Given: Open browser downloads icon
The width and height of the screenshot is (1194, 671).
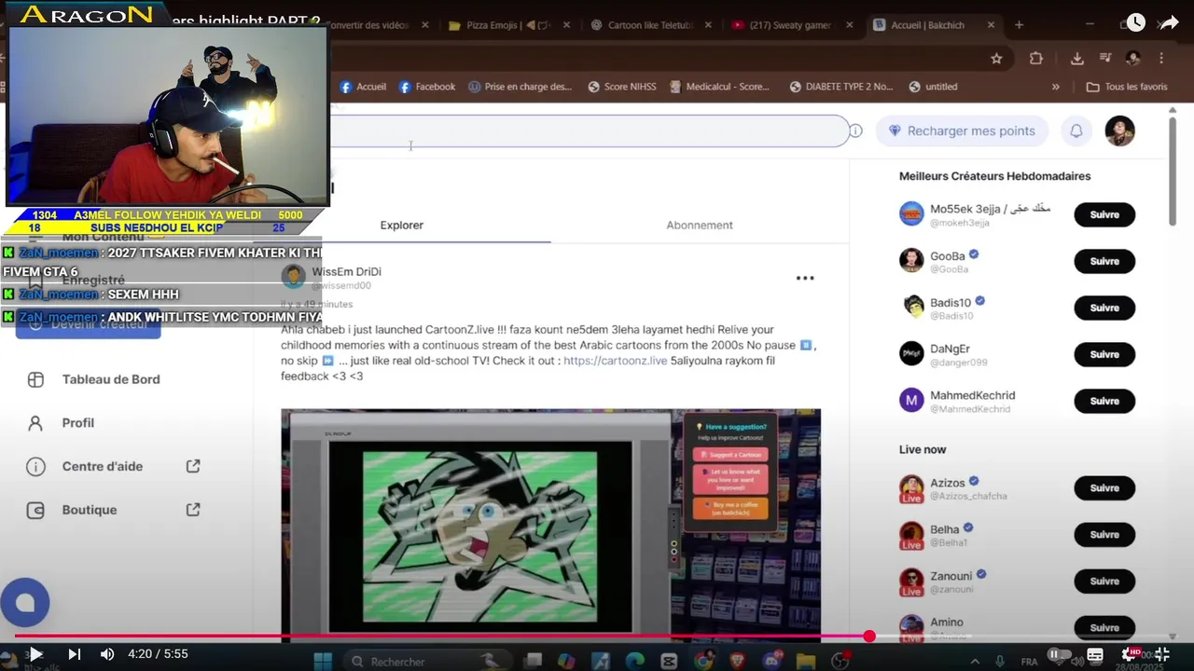Looking at the screenshot, I should click(1076, 58).
